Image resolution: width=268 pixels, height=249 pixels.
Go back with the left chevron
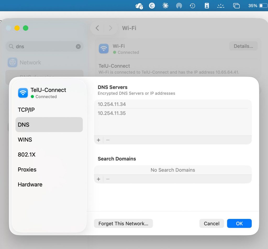tap(97, 28)
